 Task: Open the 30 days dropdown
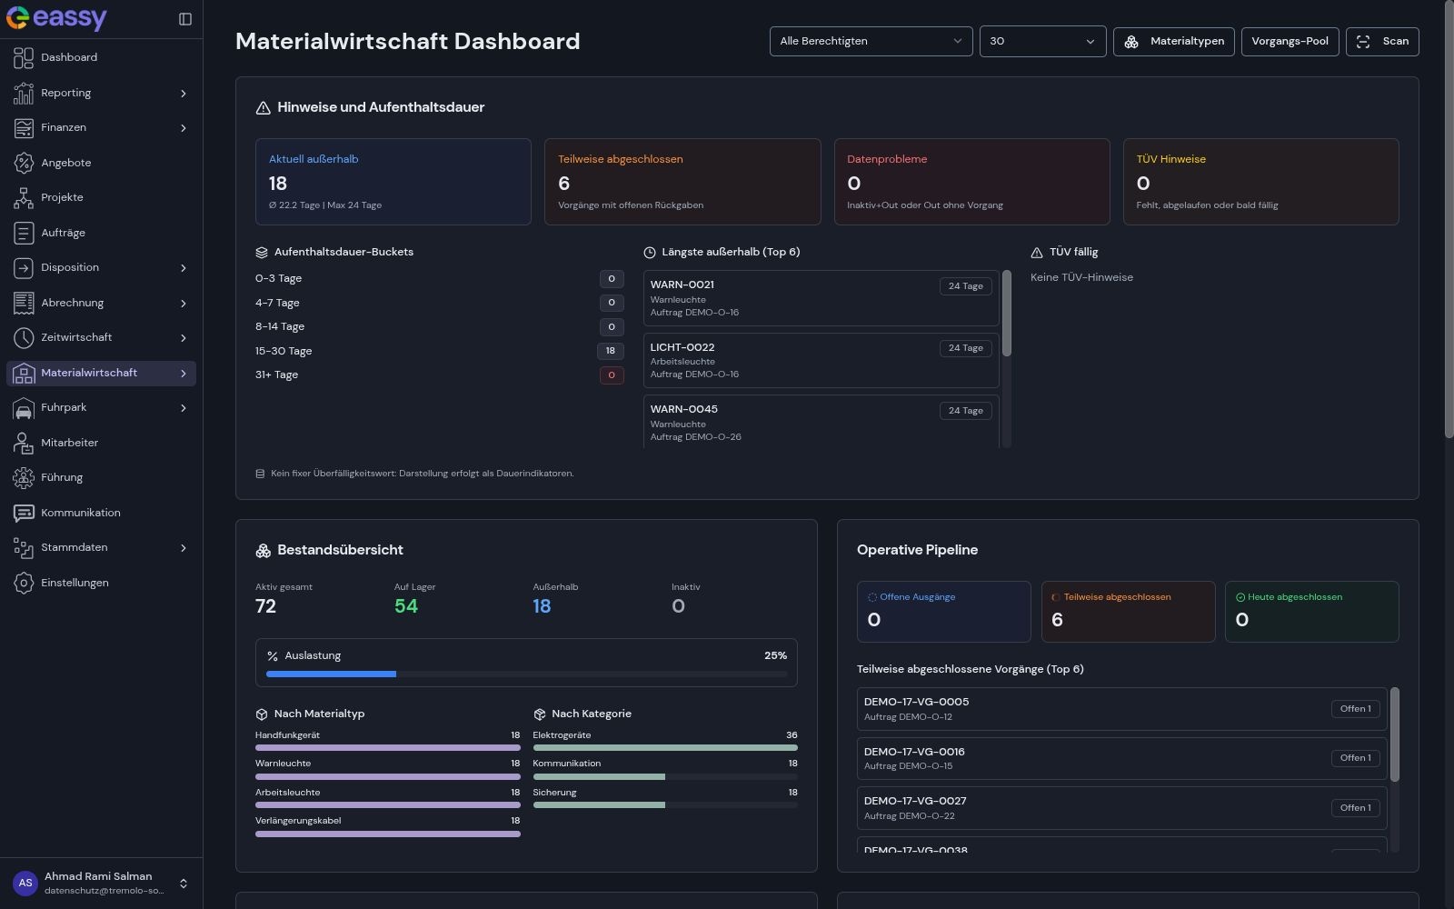[x=1042, y=42]
